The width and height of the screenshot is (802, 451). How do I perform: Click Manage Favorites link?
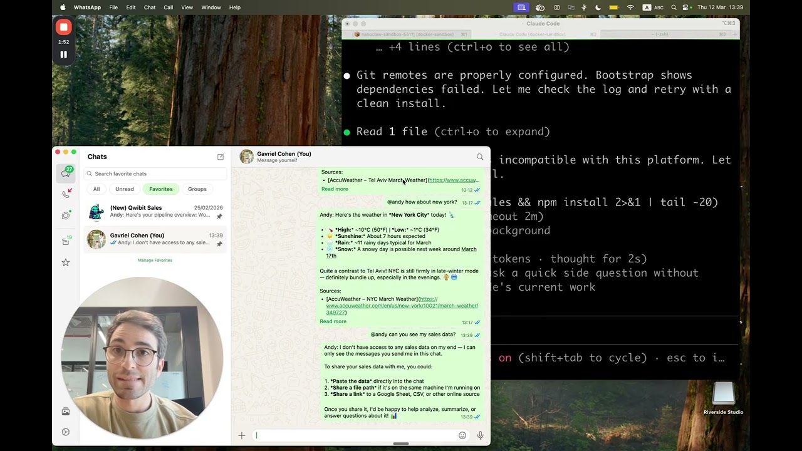pos(155,260)
